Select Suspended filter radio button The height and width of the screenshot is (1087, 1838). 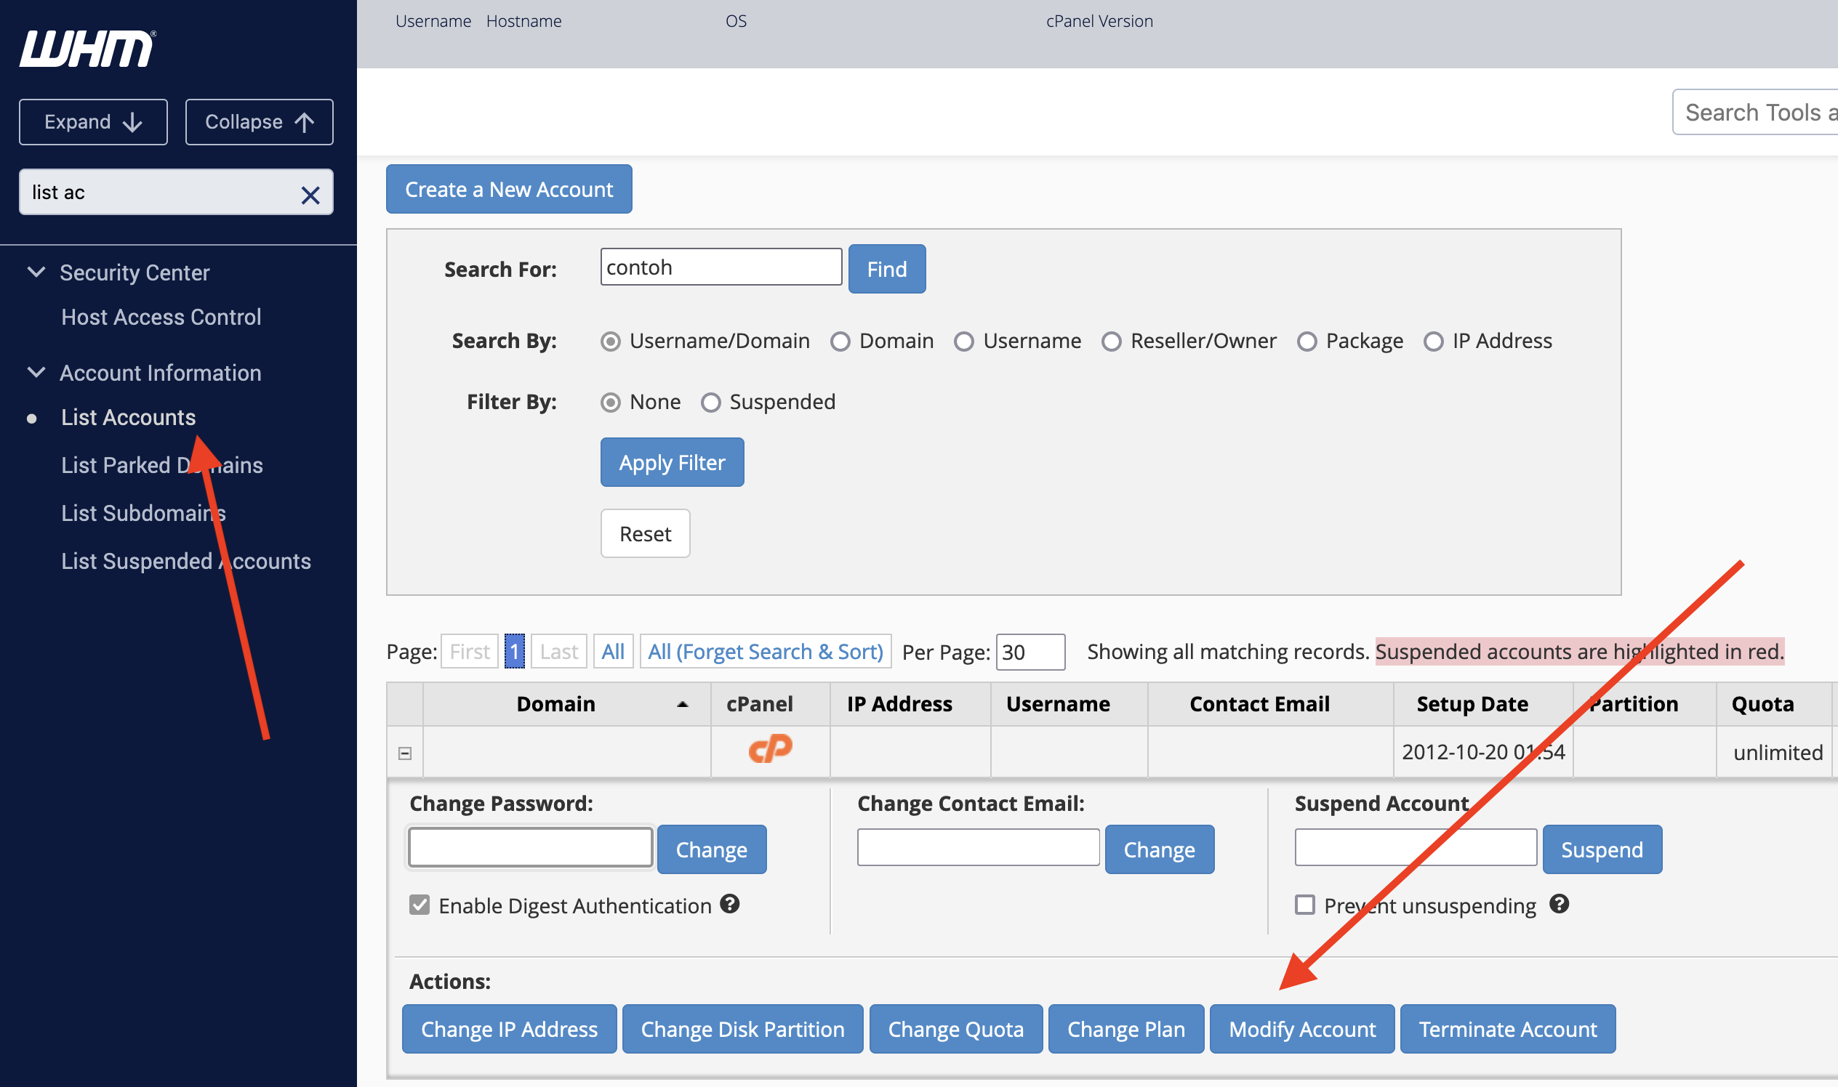click(x=710, y=402)
